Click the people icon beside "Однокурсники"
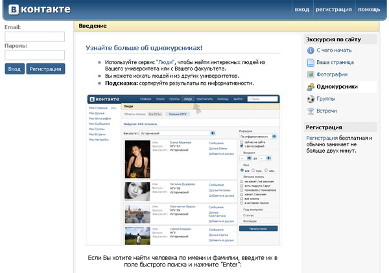 311,87
